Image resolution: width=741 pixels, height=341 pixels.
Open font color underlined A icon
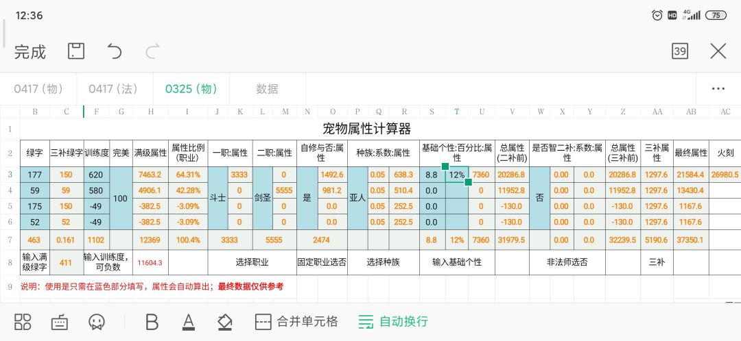tap(189, 322)
